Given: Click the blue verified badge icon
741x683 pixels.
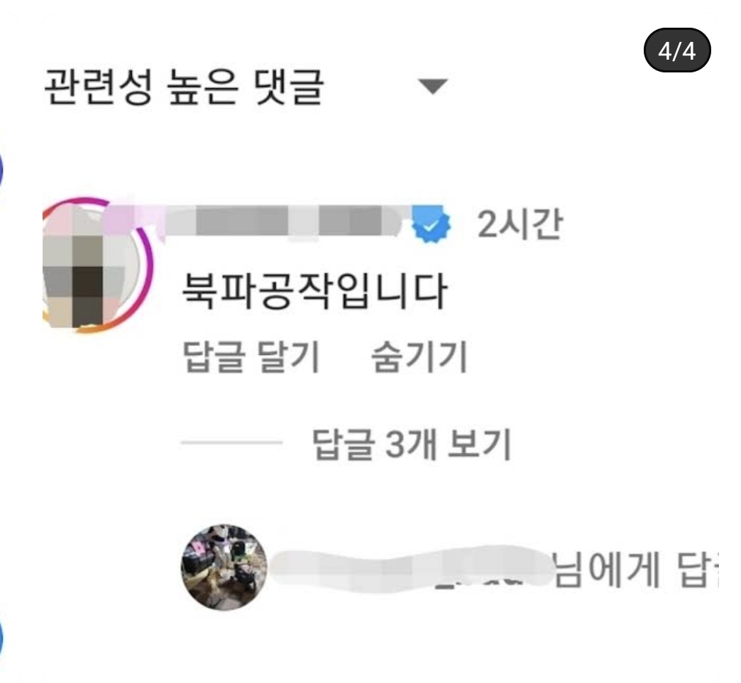Looking at the screenshot, I should click(x=431, y=224).
